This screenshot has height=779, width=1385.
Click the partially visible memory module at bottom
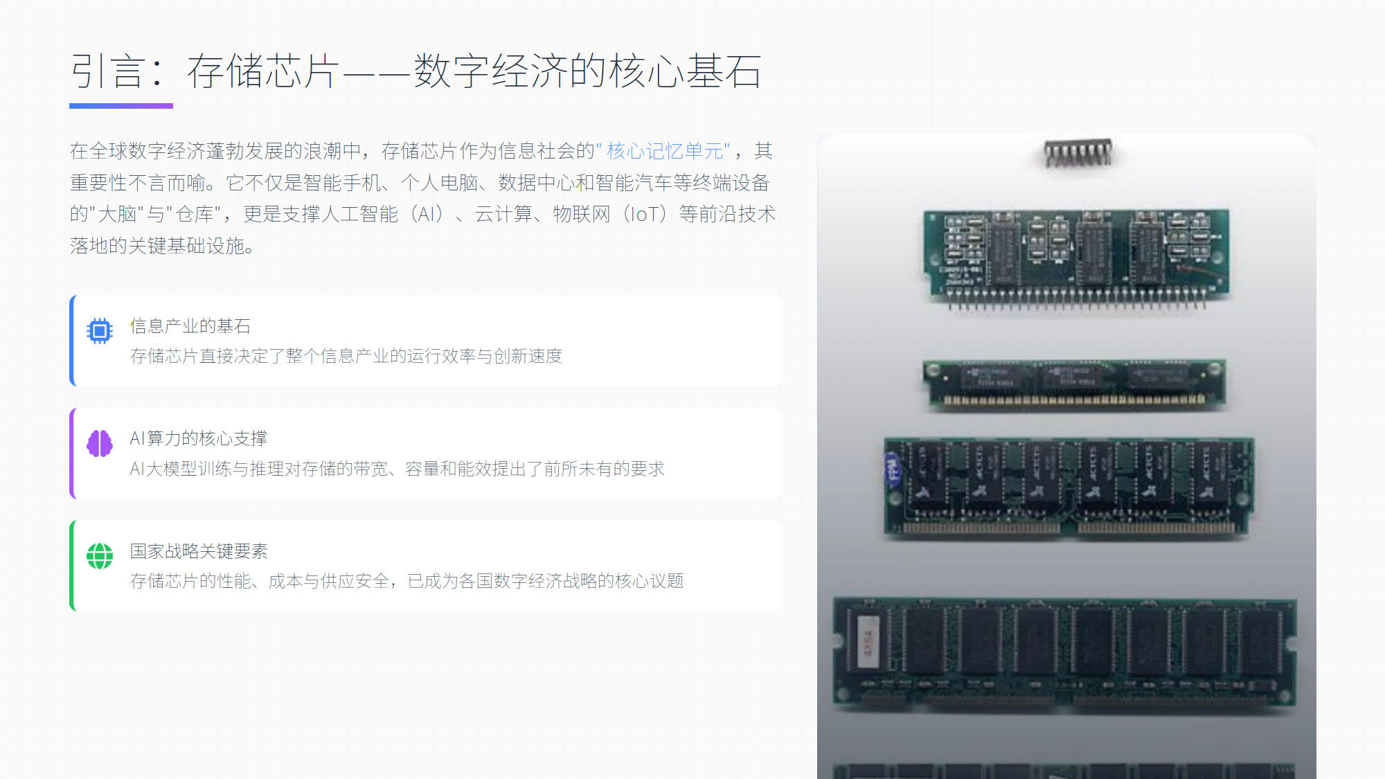[x=1064, y=771]
